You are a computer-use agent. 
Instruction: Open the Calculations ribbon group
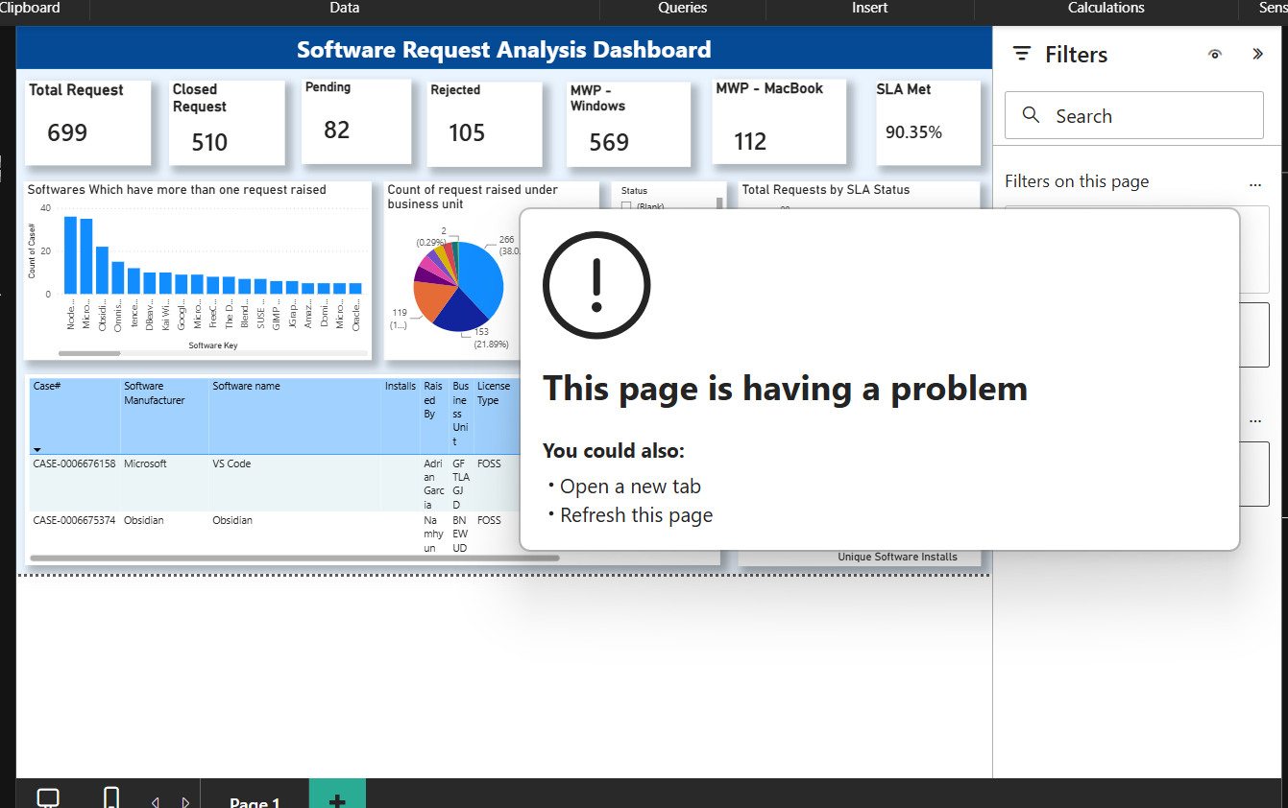pos(1106,8)
